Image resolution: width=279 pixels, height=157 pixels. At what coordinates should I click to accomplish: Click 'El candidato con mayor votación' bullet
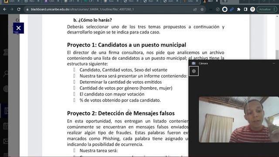(x=112, y=94)
